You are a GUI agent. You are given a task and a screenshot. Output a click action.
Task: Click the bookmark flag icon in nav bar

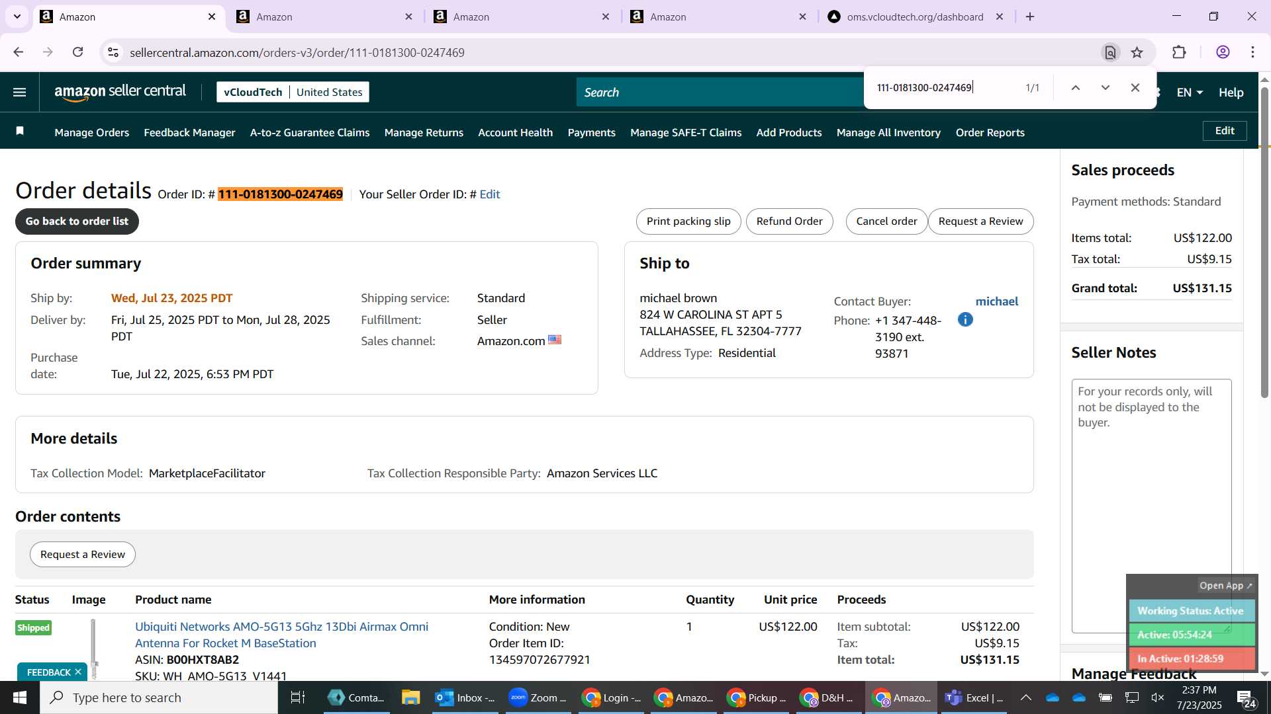pos(20,132)
